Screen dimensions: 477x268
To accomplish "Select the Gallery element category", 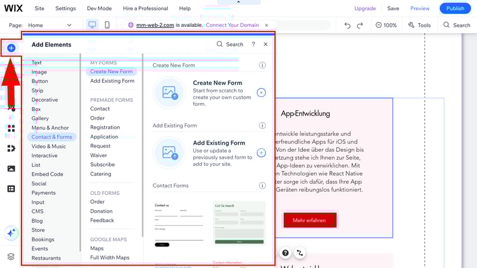I will (40, 118).
